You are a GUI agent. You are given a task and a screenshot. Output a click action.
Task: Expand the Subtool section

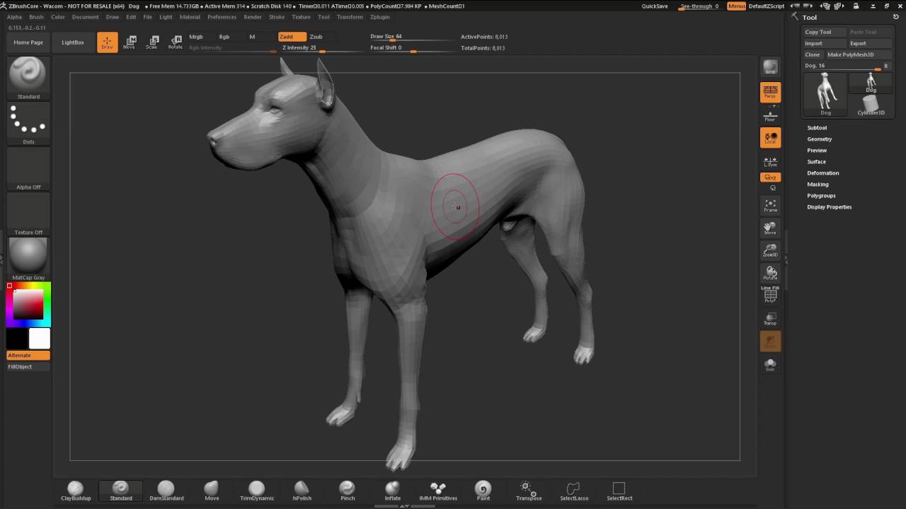817,128
